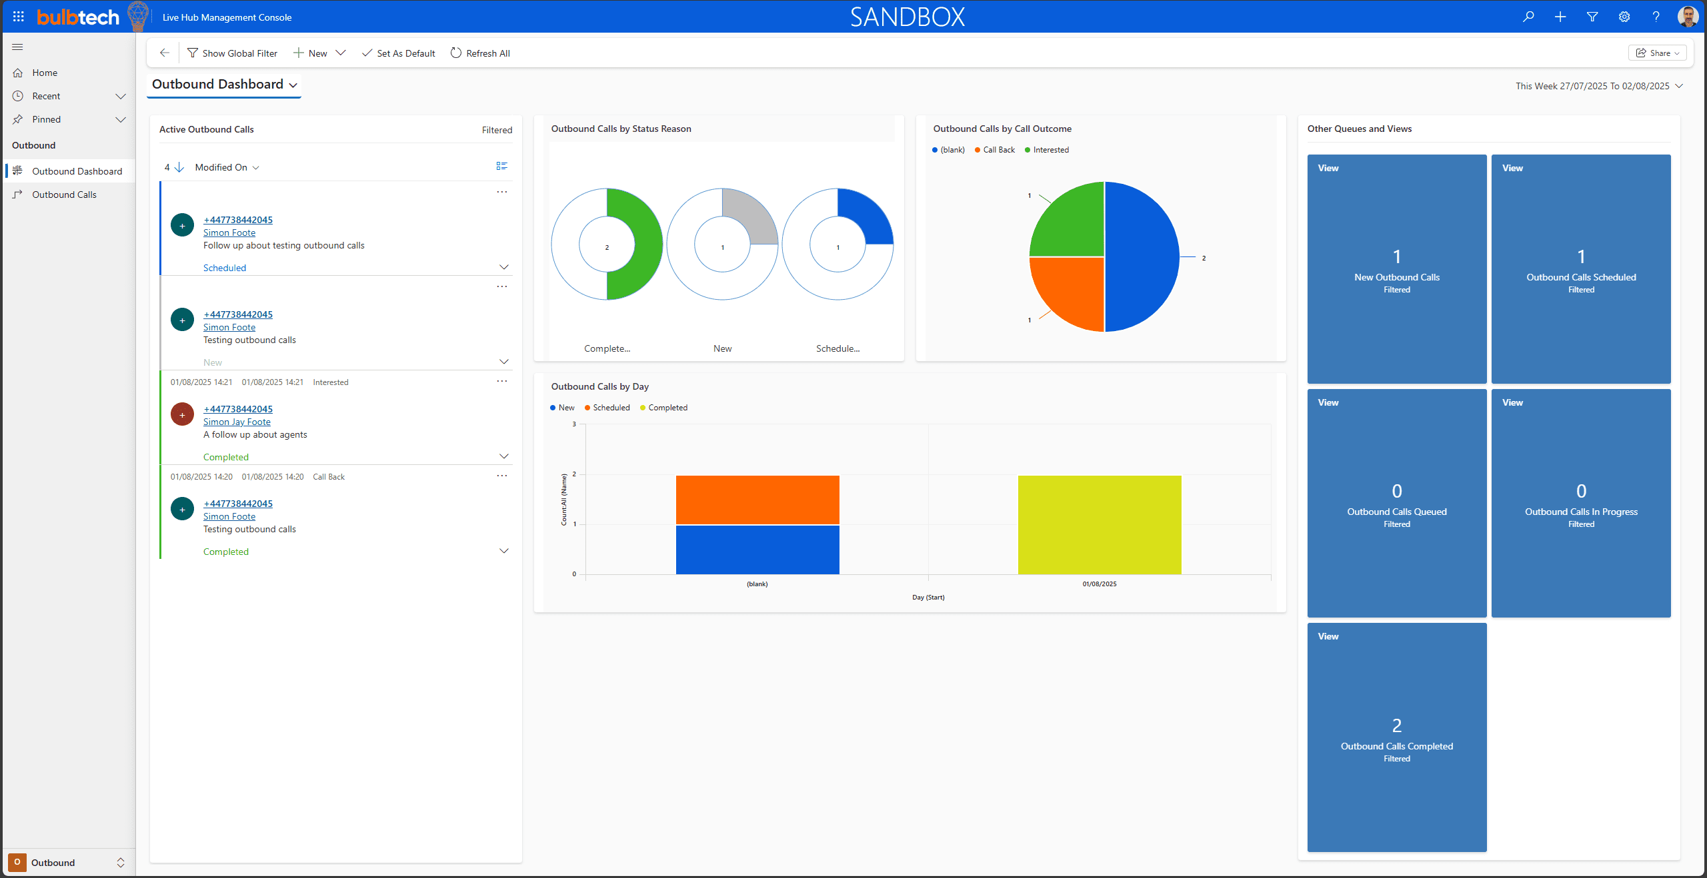Click Set As Default checkmark
1707x878 pixels.
coord(398,53)
